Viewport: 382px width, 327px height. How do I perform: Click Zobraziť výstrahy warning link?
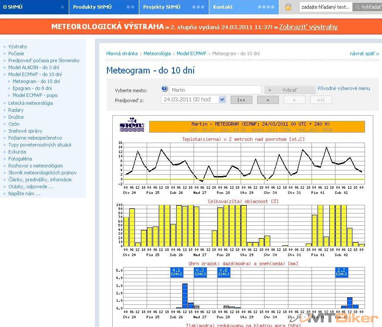308,27
